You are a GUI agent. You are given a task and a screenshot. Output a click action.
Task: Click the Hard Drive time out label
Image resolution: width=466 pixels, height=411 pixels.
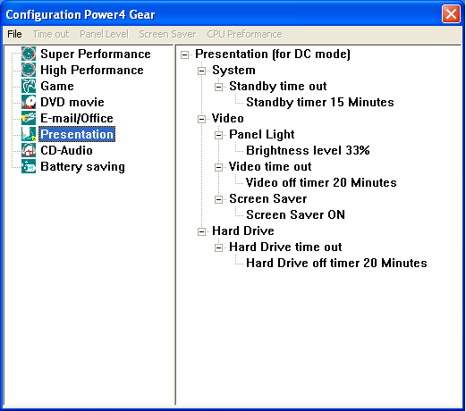pyautogui.click(x=285, y=247)
